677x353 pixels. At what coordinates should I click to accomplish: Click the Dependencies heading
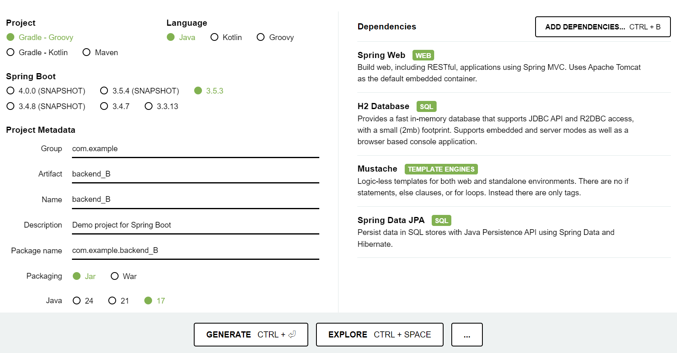point(387,27)
